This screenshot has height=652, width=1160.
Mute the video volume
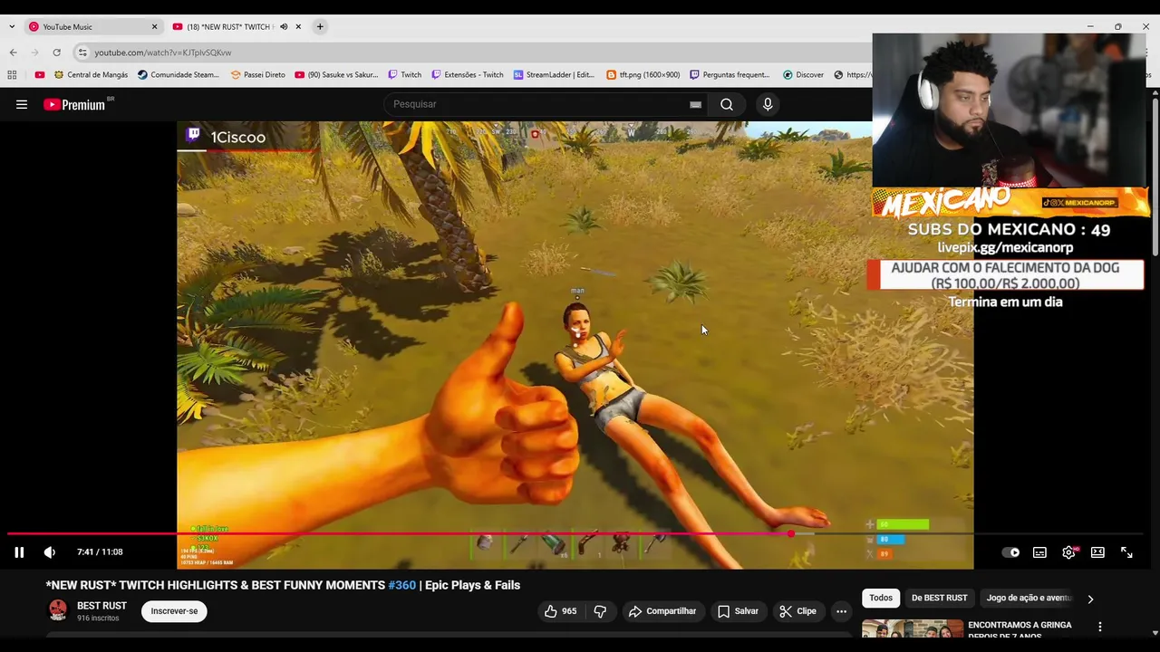pos(50,552)
